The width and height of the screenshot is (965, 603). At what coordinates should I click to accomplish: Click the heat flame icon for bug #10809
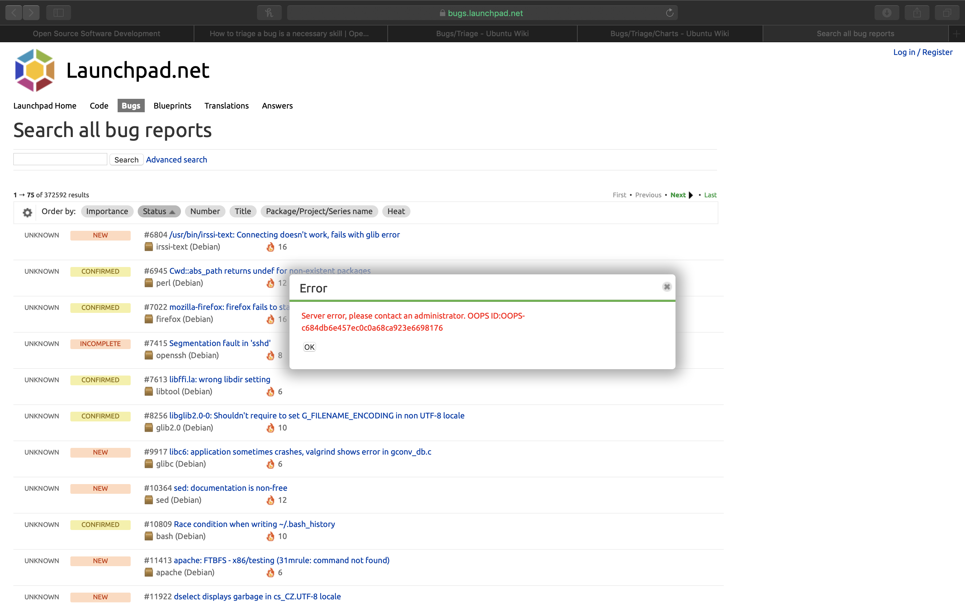(270, 536)
